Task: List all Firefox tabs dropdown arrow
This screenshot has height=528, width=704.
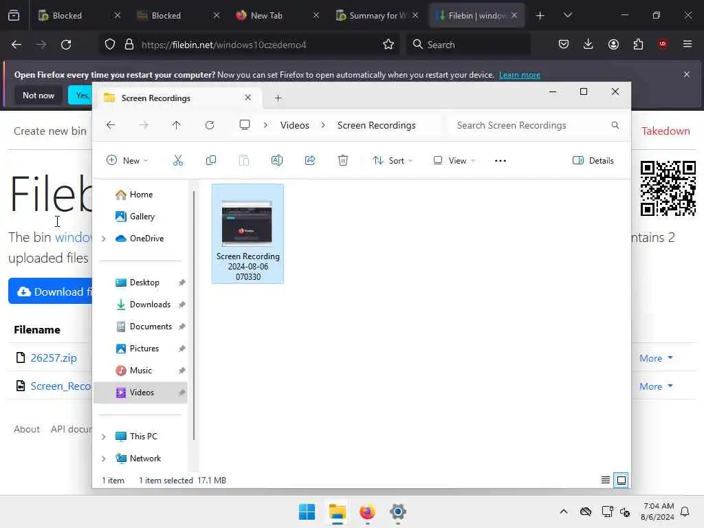Action: pos(567,15)
